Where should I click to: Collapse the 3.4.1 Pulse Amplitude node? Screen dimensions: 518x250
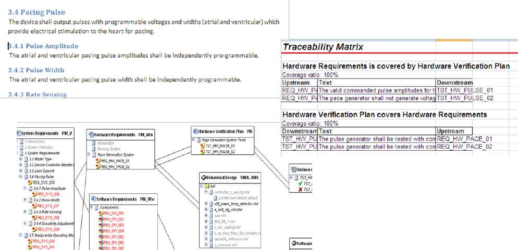[x=25, y=188]
